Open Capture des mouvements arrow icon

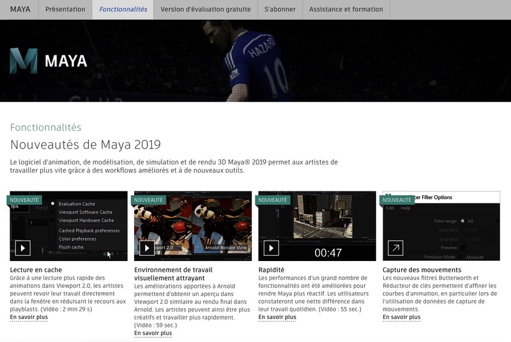(395, 248)
